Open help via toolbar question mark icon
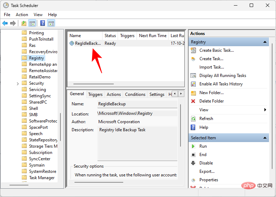This screenshot has height=197, width=276. coord(42,23)
